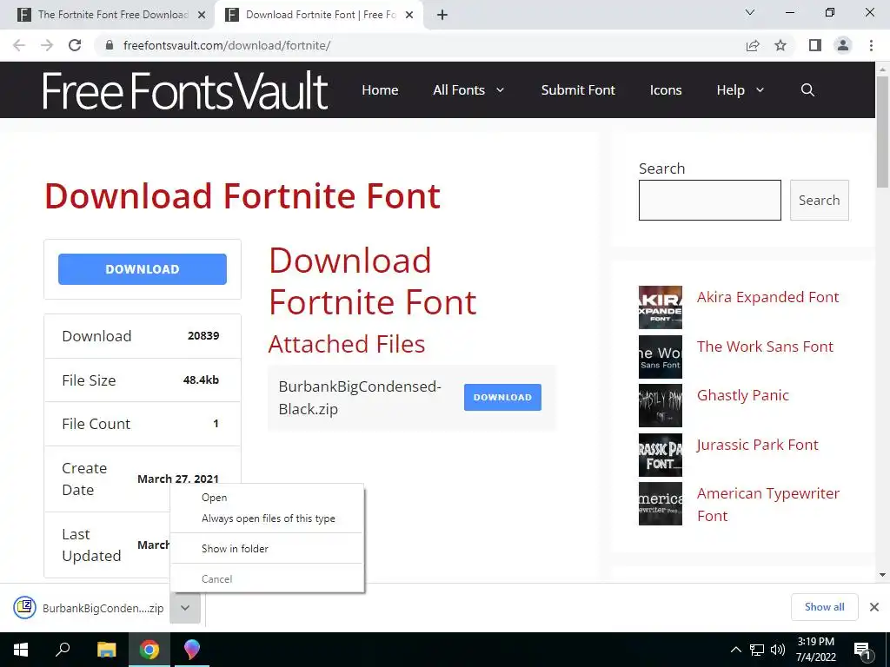890x667 pixels.
Task: Click the FreeFontsVault logo
Action: coord(185,89)
